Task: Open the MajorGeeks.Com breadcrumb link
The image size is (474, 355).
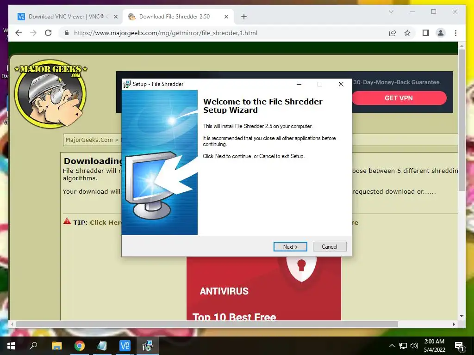Action: 89,140
